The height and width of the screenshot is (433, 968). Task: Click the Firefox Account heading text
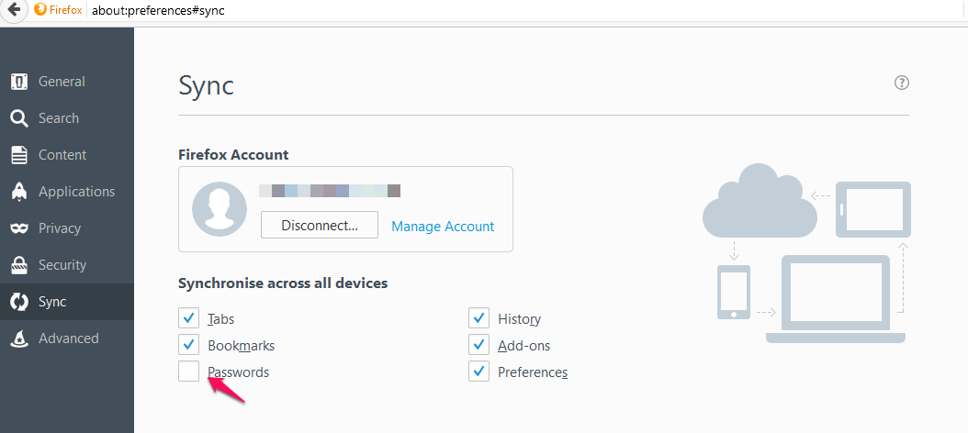233,154
